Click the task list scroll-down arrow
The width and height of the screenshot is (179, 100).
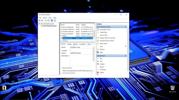coord(94,39)
